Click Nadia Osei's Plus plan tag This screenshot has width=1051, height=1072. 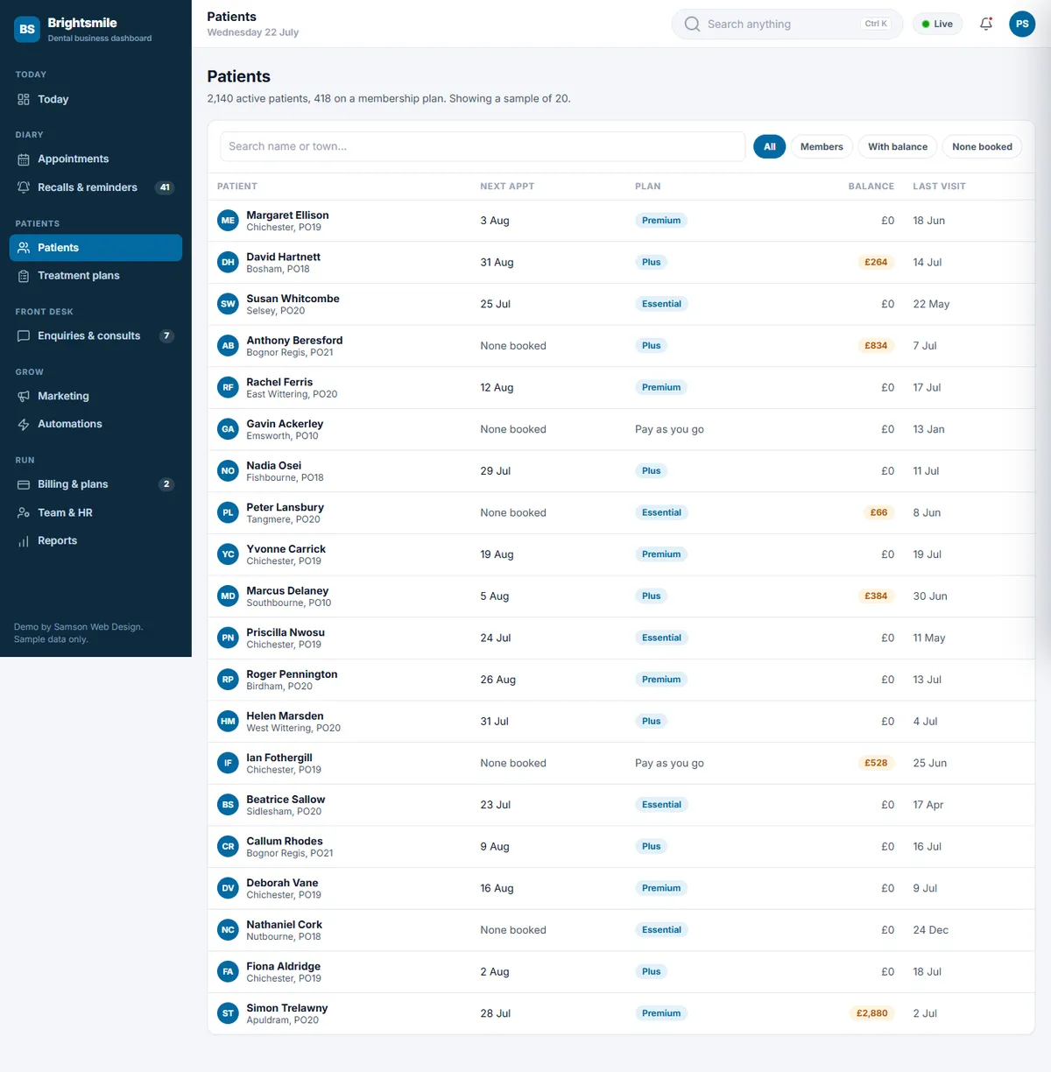tap(651, 471)
